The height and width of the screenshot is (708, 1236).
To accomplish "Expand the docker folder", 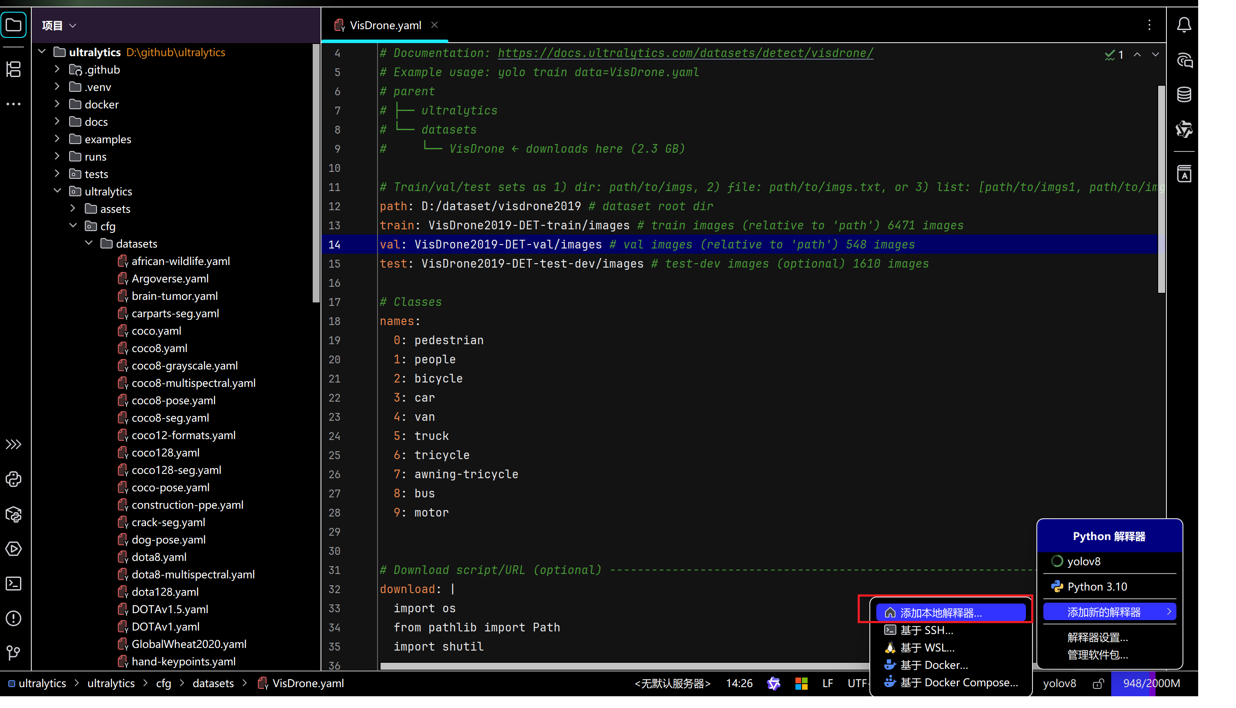I will tap(57, 104).
